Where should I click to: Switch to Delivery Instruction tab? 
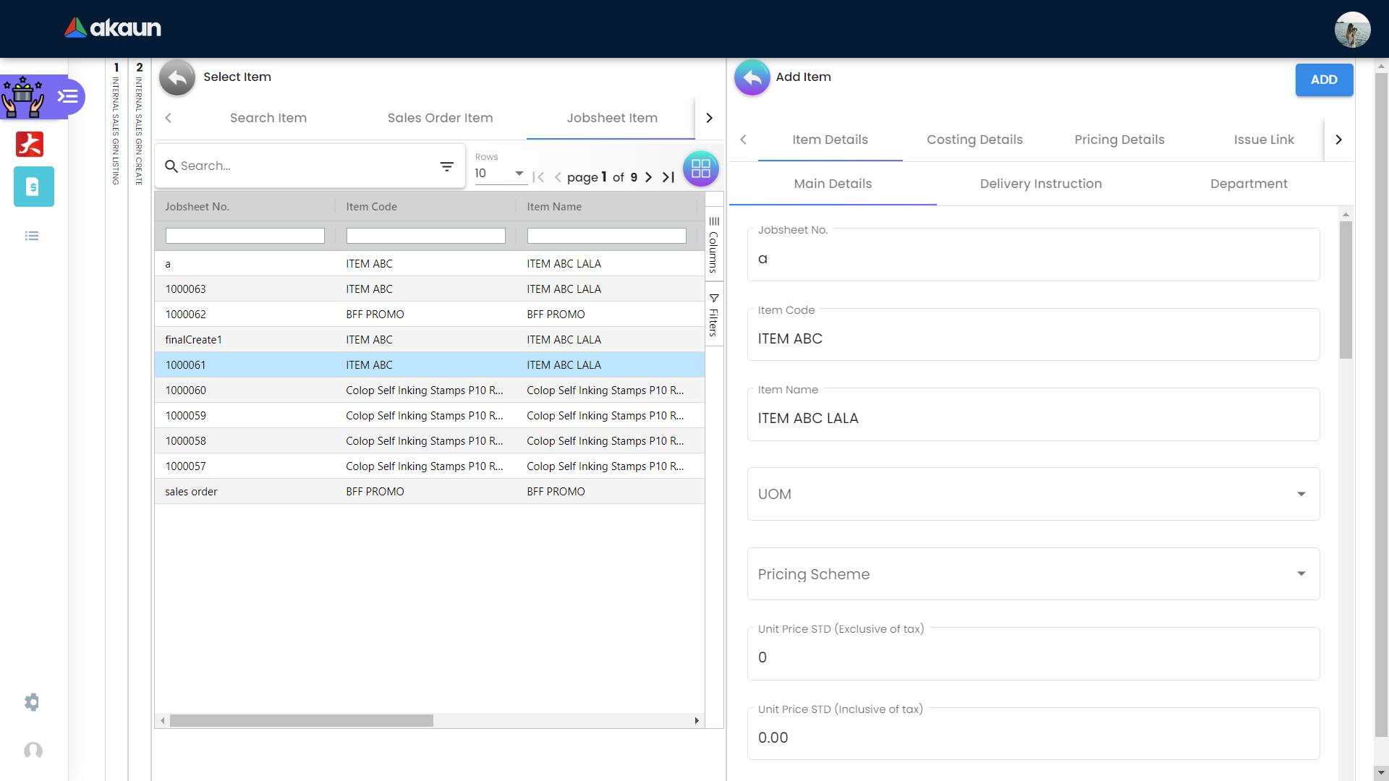click(x=1040, y=184)
